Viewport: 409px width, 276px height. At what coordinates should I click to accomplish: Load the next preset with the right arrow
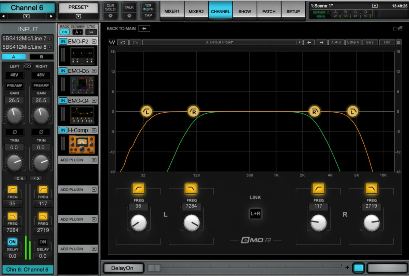point(321,43)
